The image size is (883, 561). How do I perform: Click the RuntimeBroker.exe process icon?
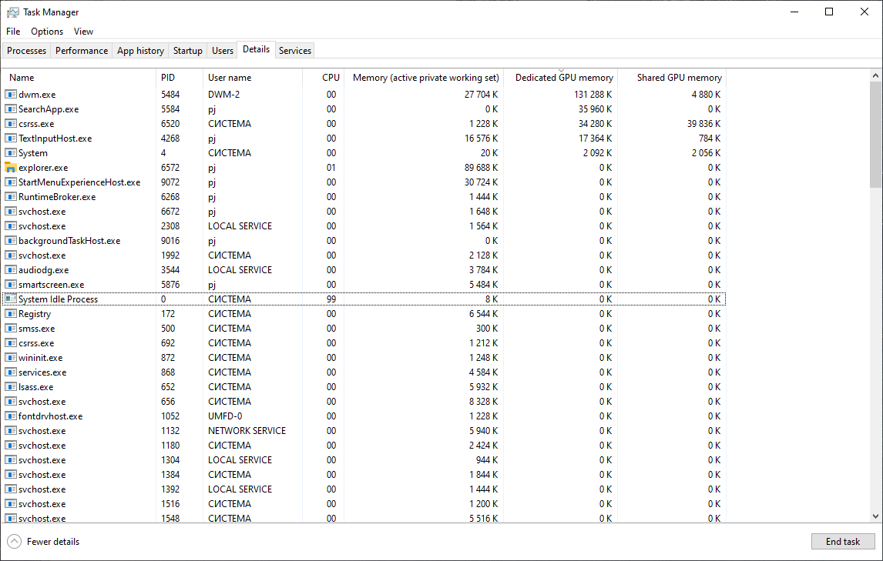click(11, 196)
